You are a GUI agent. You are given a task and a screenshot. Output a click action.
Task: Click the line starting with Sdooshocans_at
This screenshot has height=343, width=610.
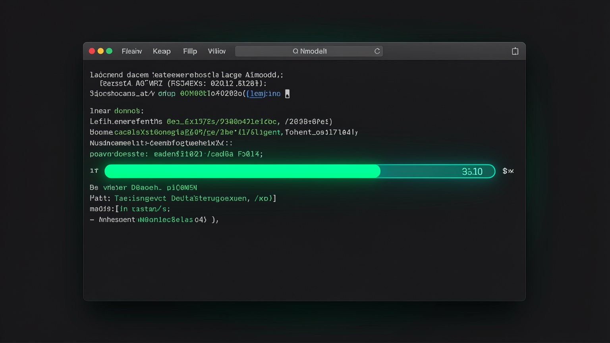pos(189,94)
